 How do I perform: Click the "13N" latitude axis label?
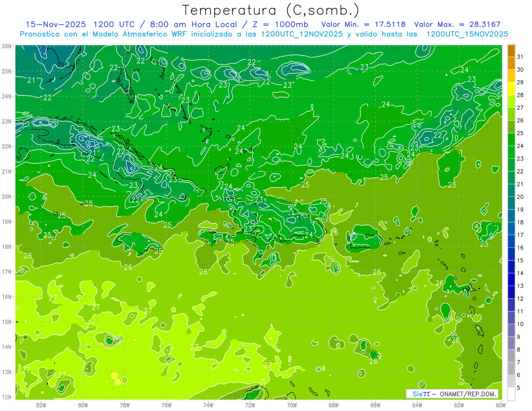click(6, 372)
